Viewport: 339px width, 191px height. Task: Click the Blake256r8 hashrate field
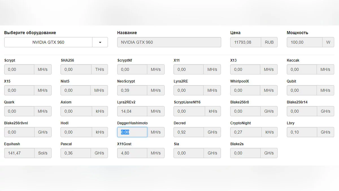coord(245,111)
